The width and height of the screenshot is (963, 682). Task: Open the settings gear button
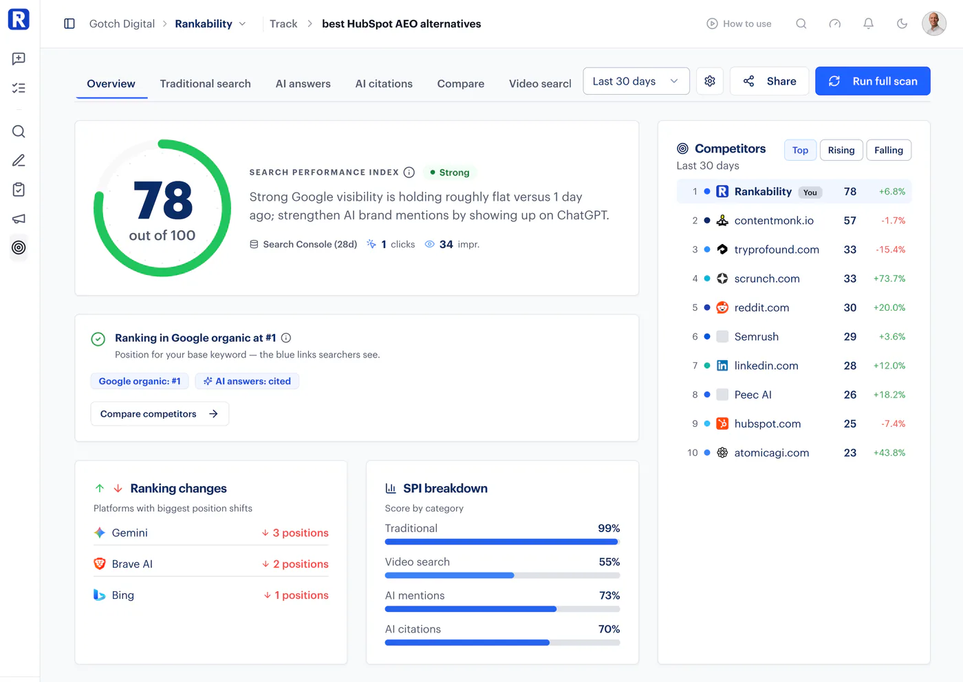coord(710,81)
